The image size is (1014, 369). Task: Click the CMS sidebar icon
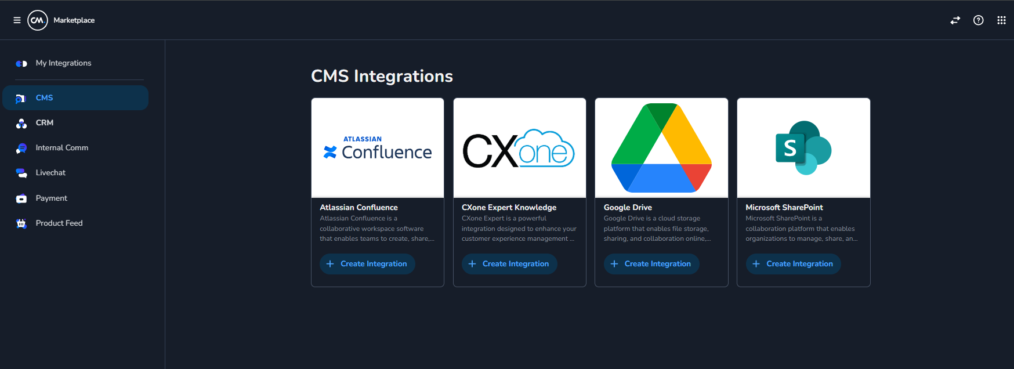21,98
